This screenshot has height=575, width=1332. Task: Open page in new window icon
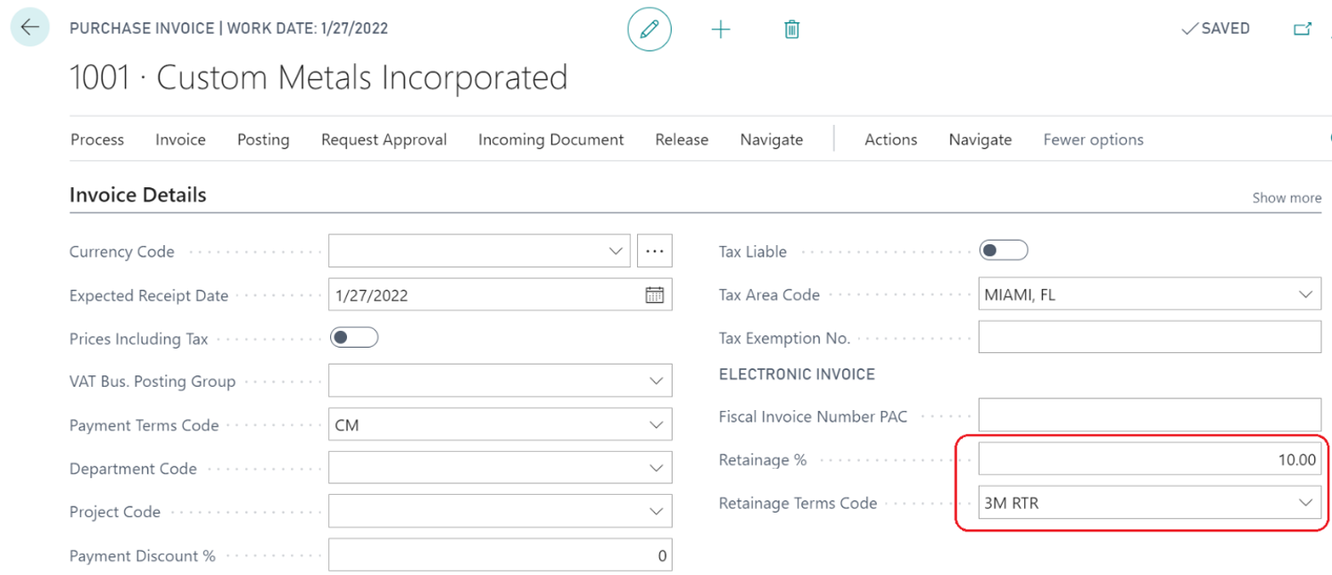pyautogui.click(x=1303, y=29)
